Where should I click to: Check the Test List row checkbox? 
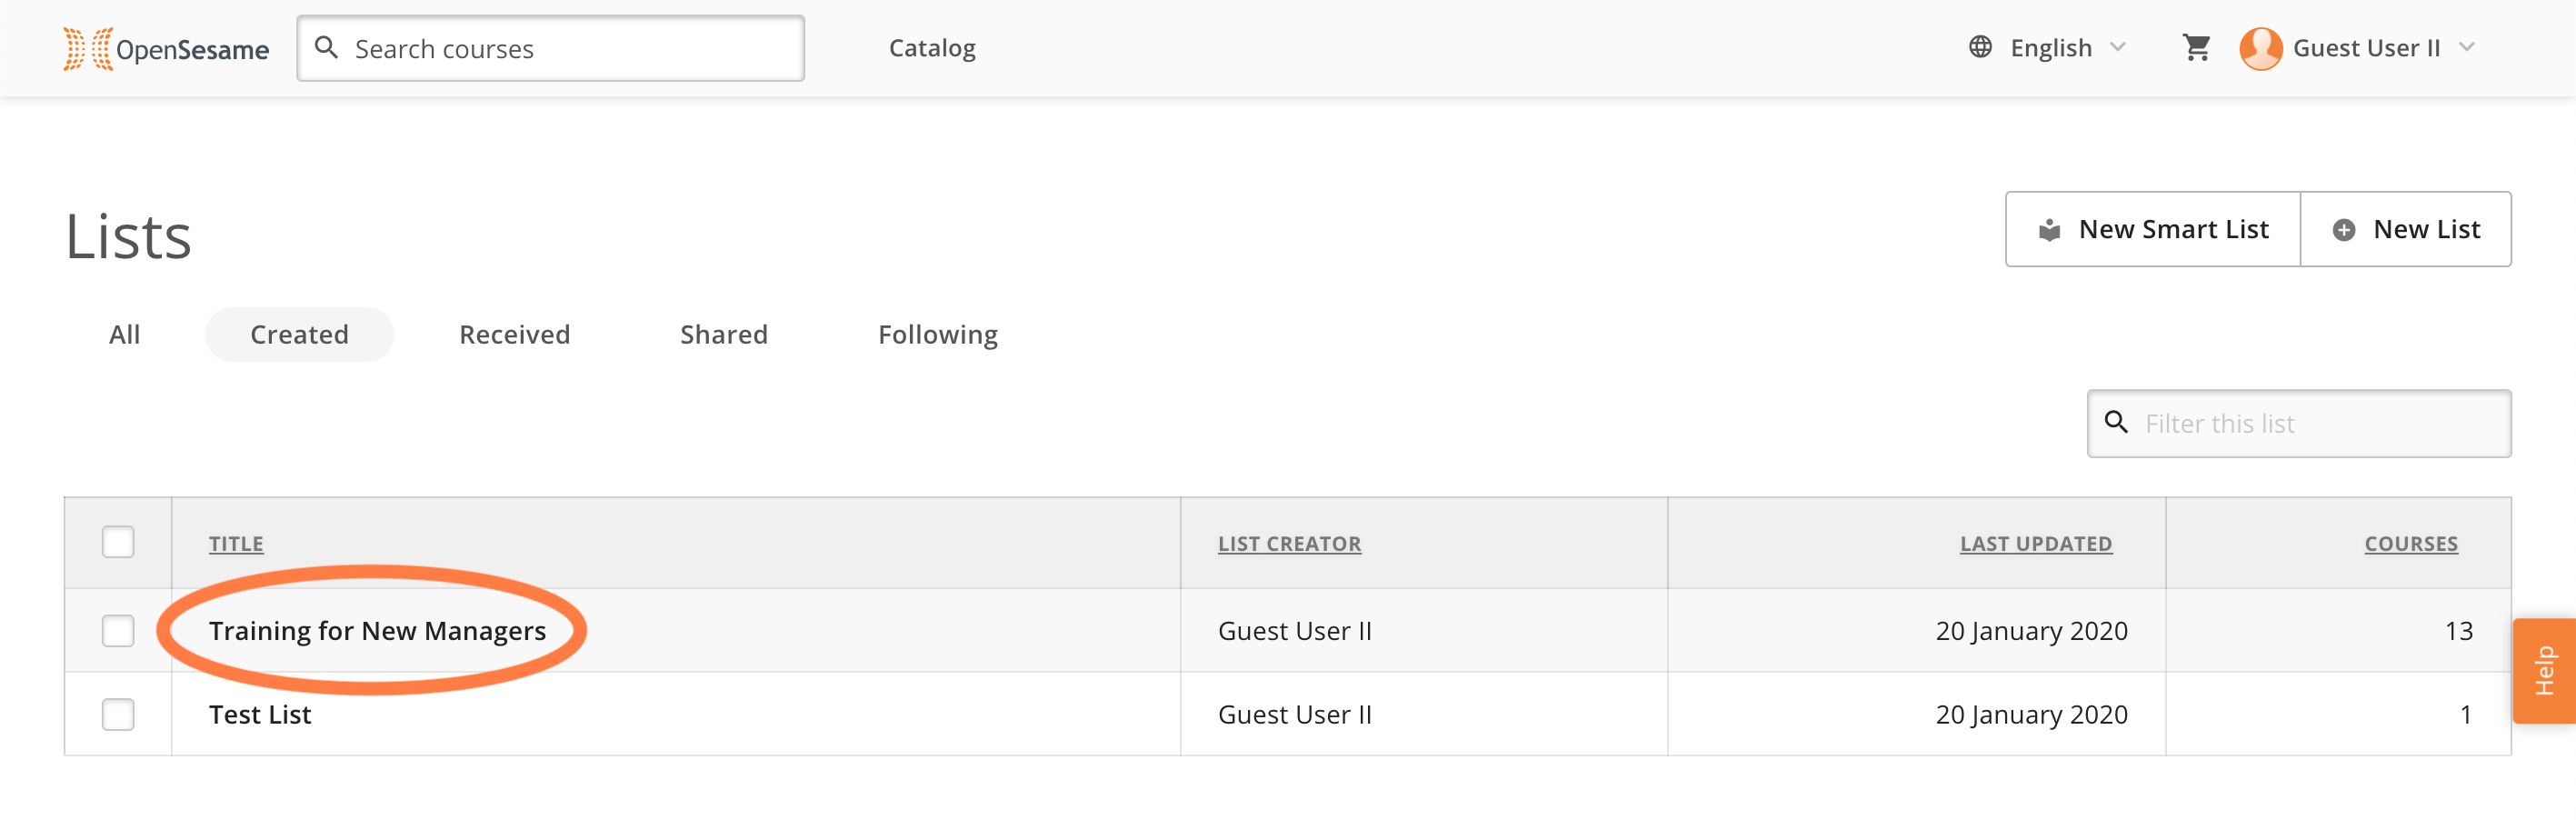118,714
